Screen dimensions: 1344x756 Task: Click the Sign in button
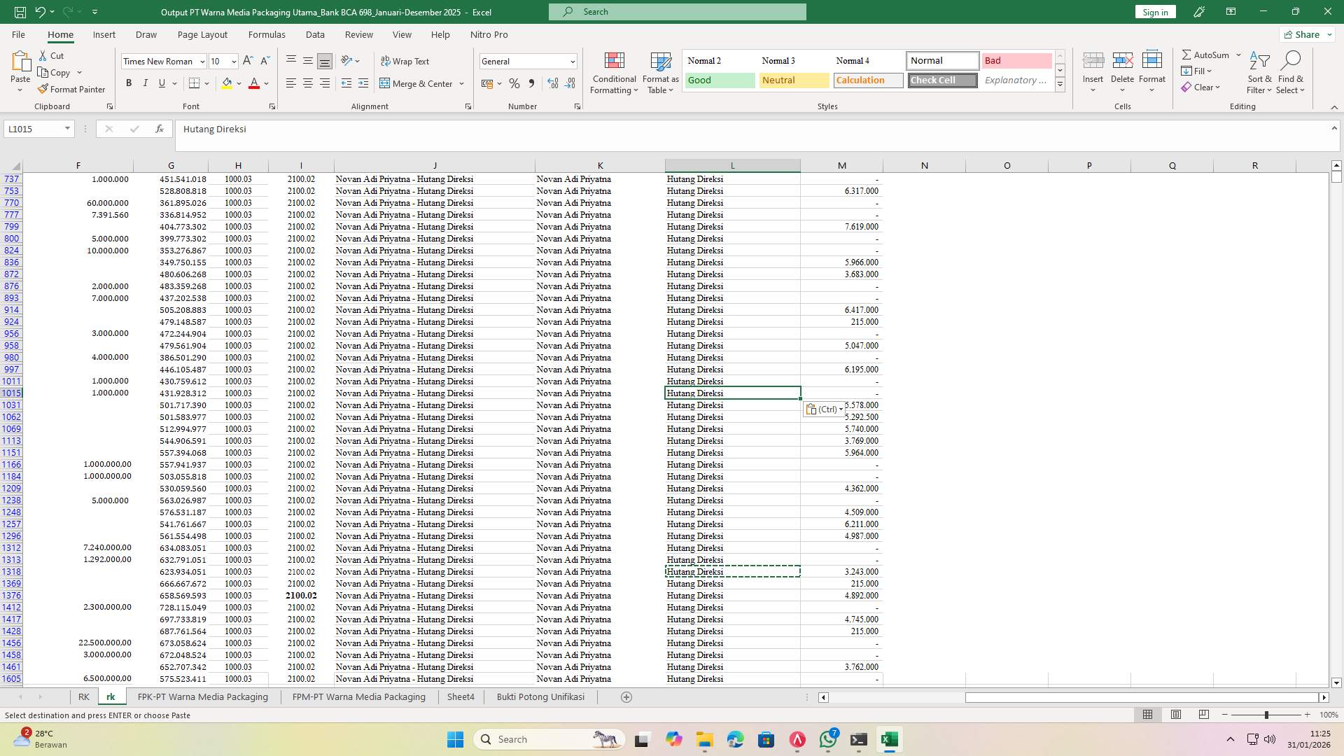click(1154, 12)
